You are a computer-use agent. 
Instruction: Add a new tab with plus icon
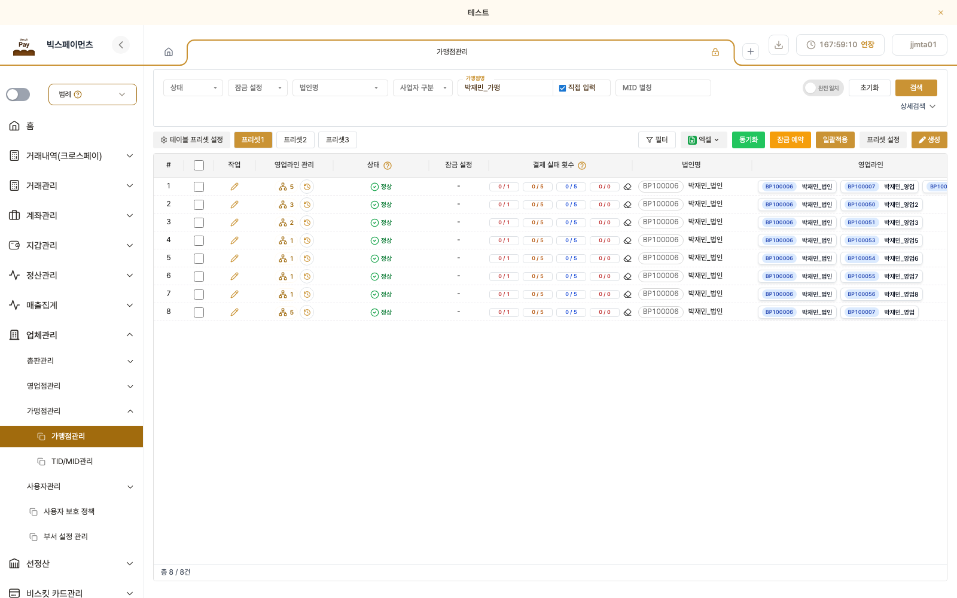(751, 51)
